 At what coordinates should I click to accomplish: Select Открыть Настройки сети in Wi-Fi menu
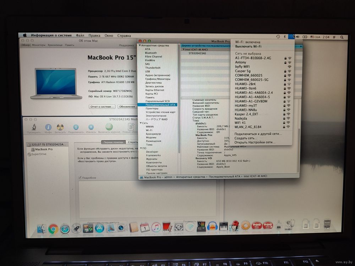255,142
